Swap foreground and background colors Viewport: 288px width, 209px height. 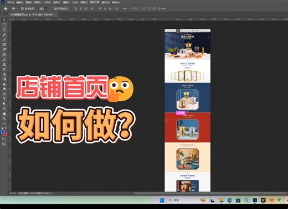[6, 128]
